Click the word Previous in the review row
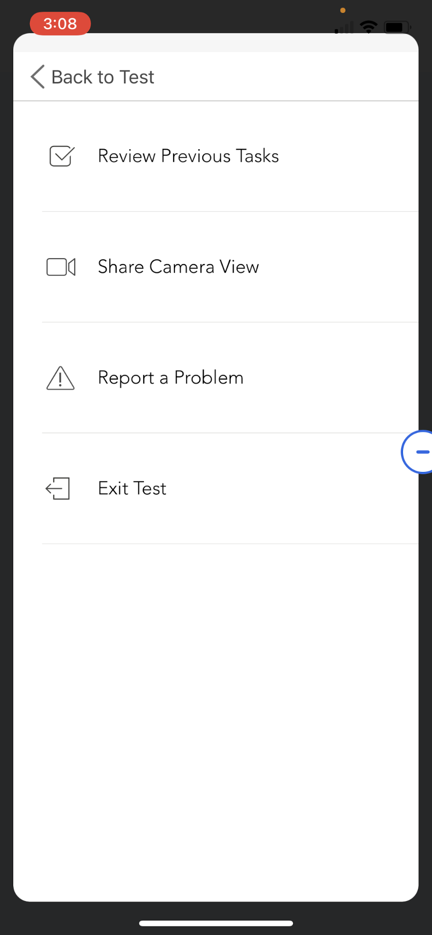432x935 pixels. [196, 156]
